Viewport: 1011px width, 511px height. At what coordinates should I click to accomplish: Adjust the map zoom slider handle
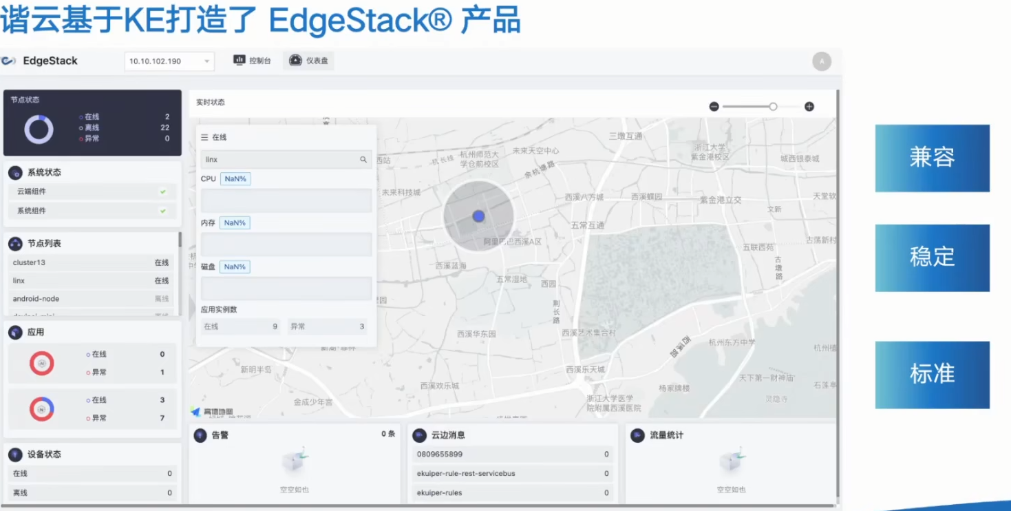click(773, 107)
